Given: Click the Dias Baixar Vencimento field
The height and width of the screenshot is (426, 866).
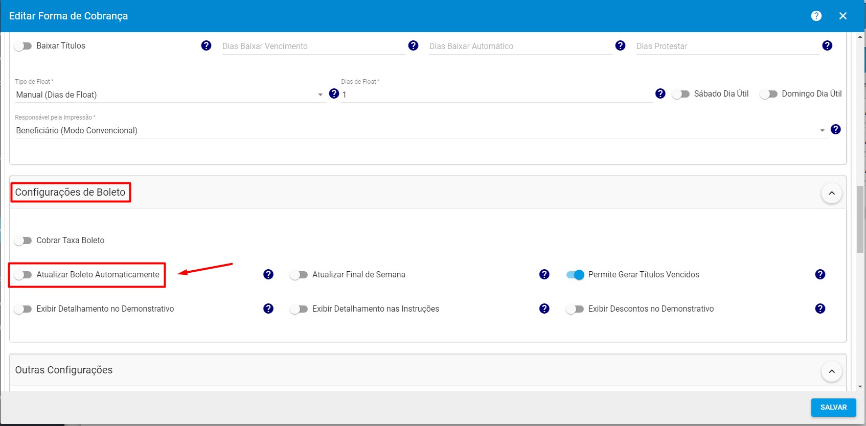Looking at the screenshot, I should (x=313, y=46).
